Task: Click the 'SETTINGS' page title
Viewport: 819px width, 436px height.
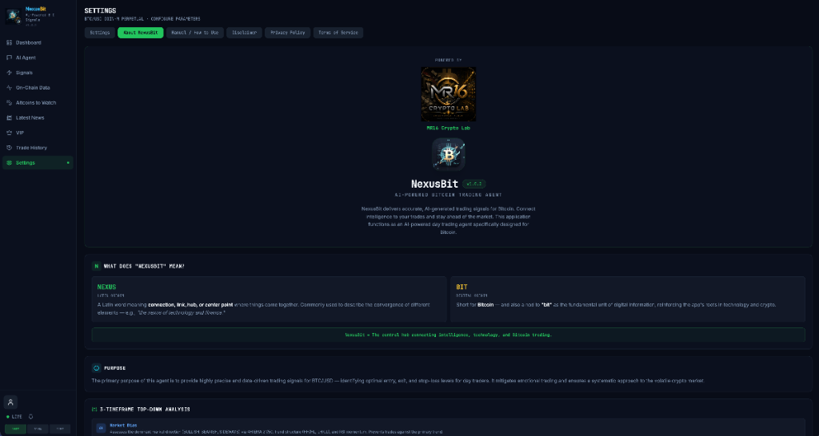Action: 100,10
